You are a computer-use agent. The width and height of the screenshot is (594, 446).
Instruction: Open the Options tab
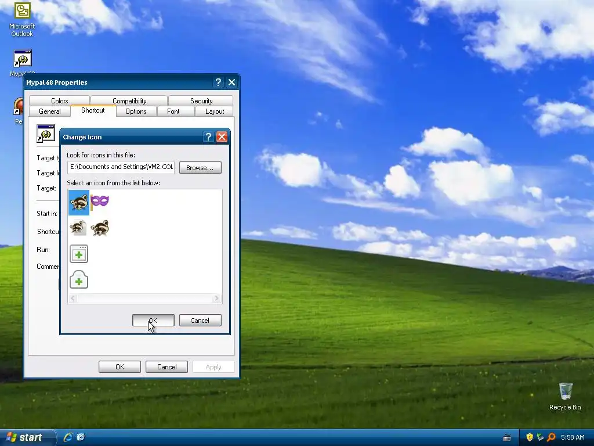136,111
